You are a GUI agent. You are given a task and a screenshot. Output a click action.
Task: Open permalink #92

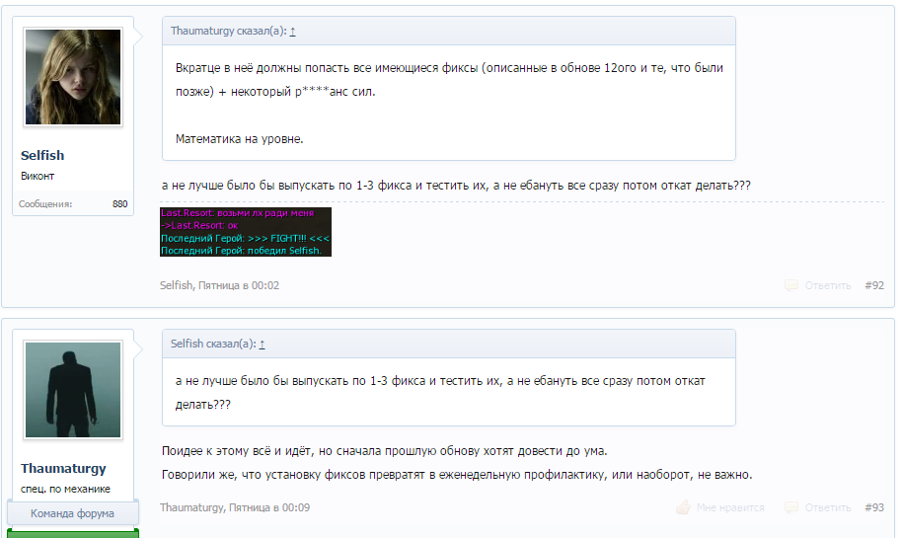pos(873,285)
